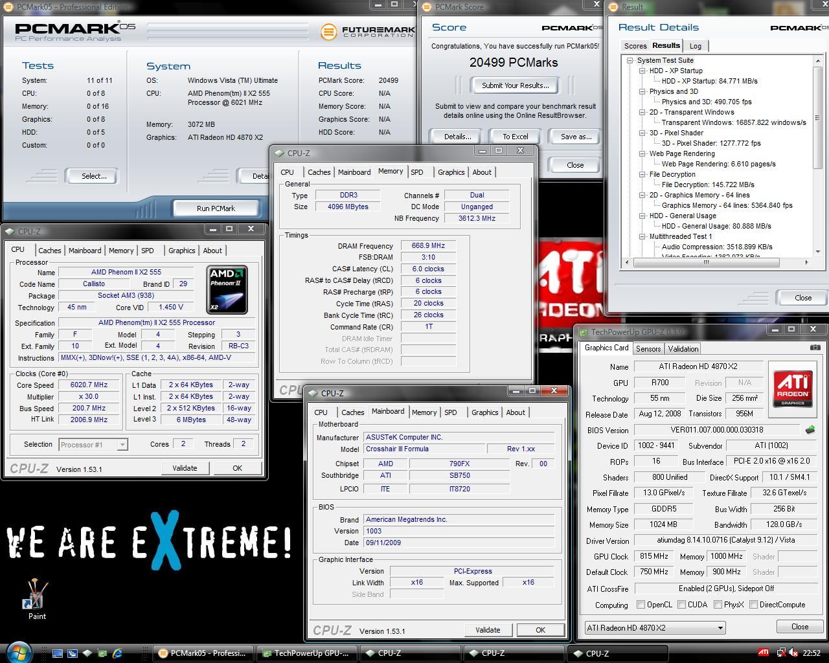
Task: Switch to TechPowerUp GPU-Z taskbar button
Action: point(306,653)
